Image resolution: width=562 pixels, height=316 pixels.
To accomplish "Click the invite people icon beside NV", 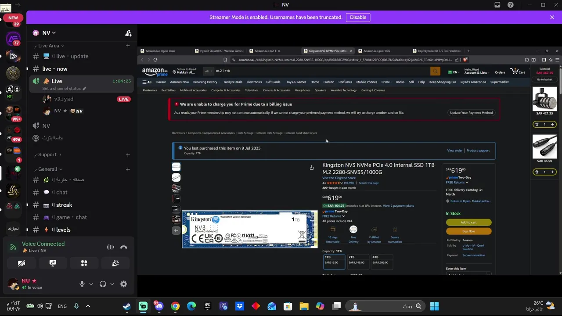I will coord(128,33).
